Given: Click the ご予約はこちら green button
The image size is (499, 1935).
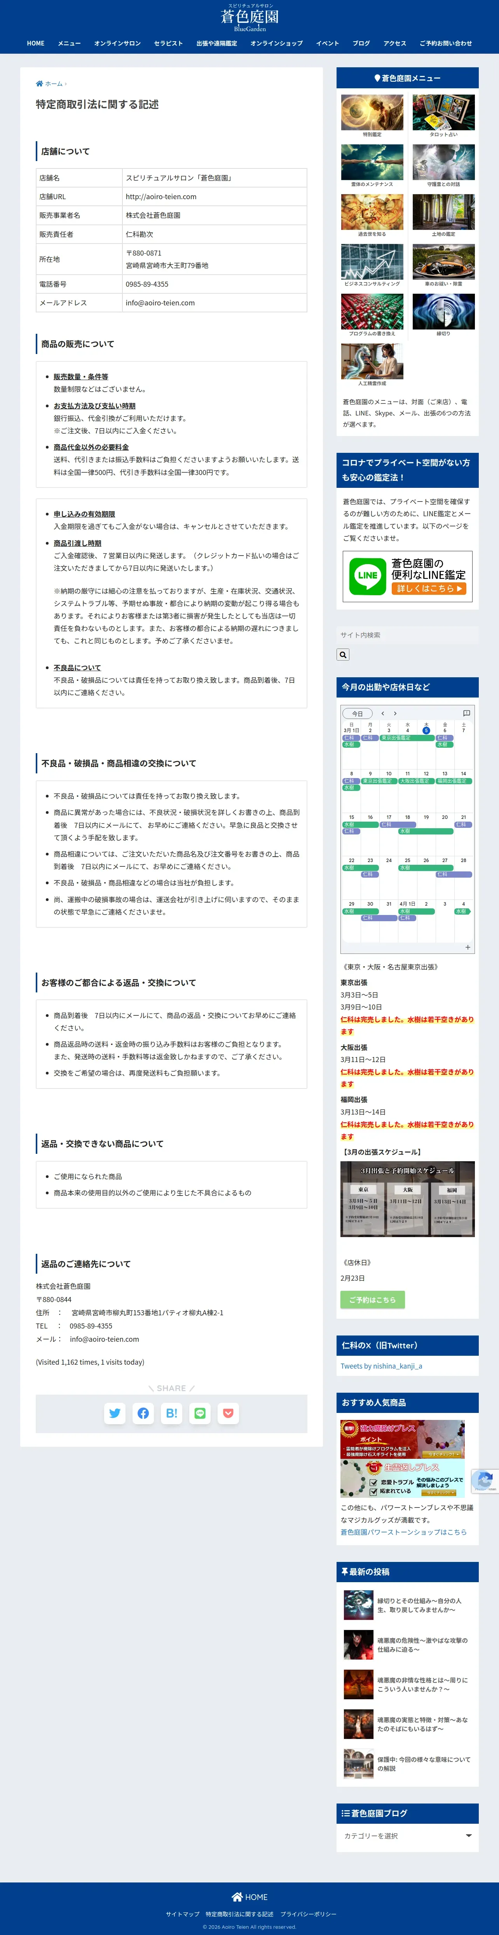Looking at the screenshot, I should tap(372, 1299).
